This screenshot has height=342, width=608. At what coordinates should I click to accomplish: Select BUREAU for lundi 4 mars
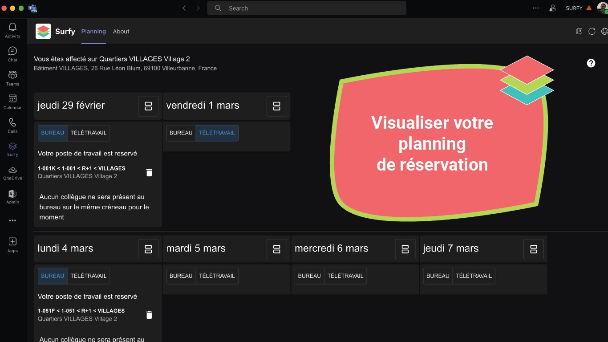tap(53, 276)
